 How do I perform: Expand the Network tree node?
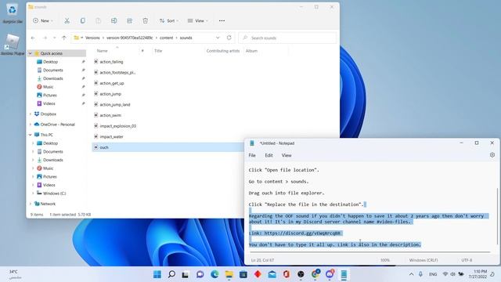pyautogui.click(x=31, y=204)
